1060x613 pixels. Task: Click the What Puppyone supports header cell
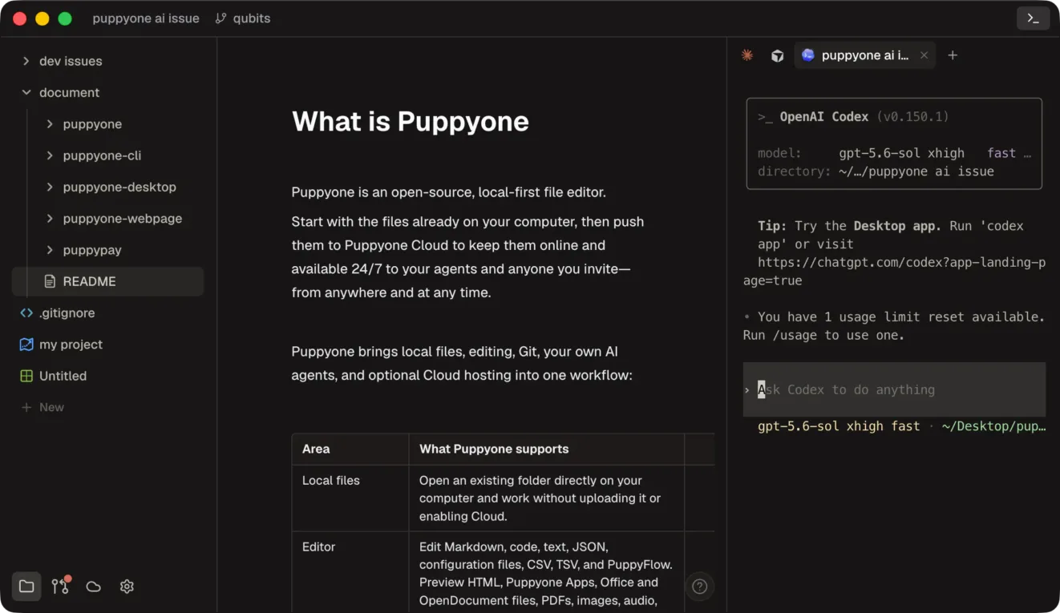pos(546,449)
